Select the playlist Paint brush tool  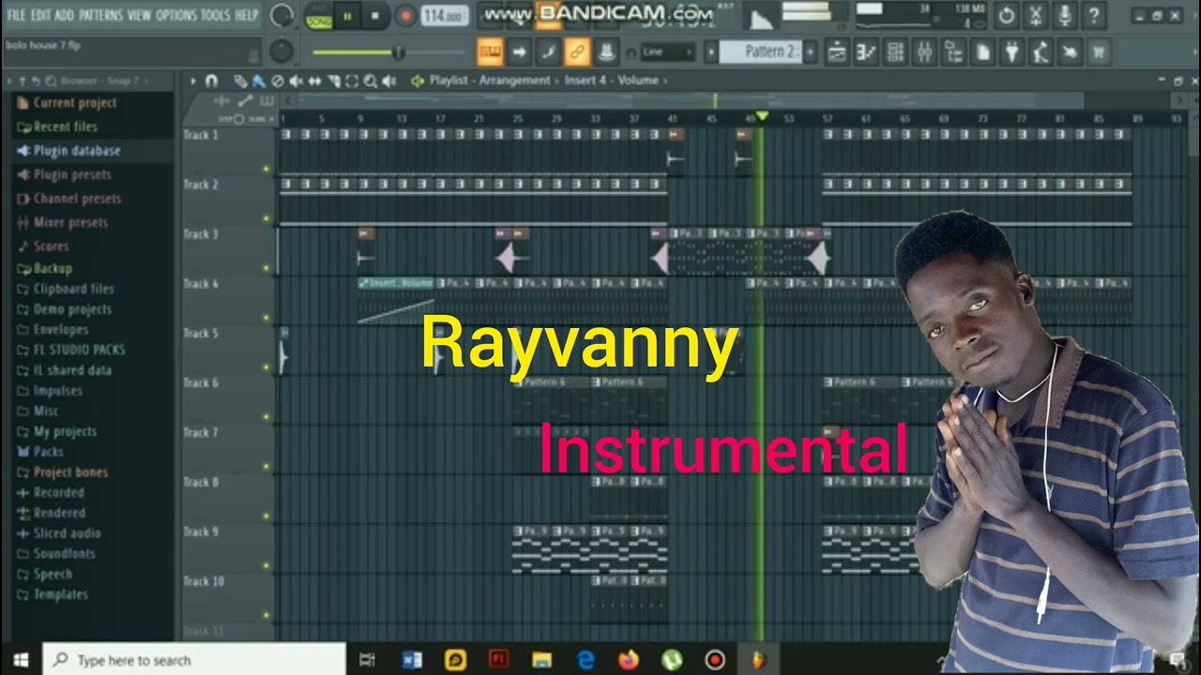[x=258, y=82]
